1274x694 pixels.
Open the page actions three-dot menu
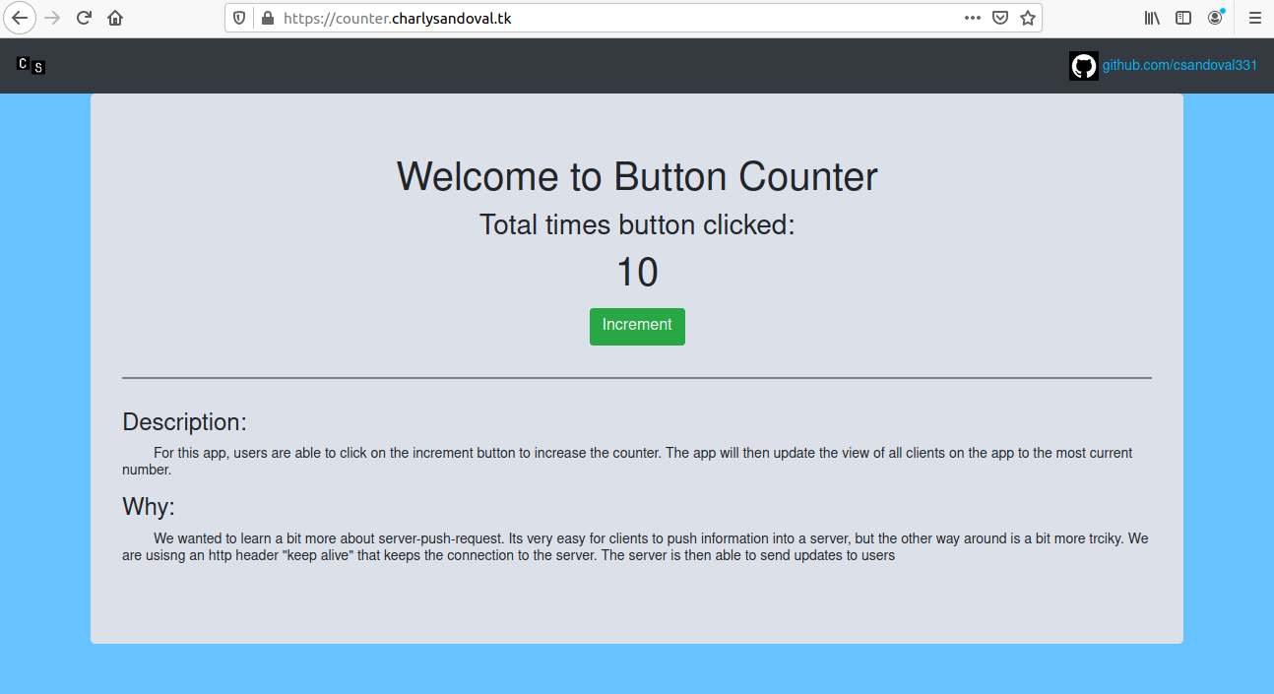(972, 18)
